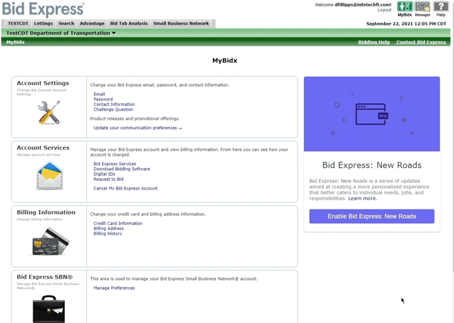Open the Bid Tab Analysis tab
This screenshot has height=323, width=454.
129,24
